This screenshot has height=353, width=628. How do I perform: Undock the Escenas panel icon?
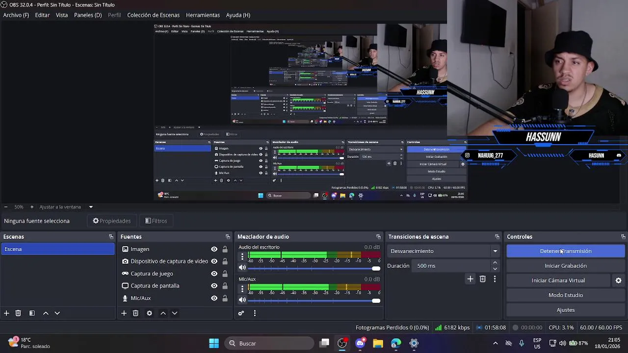111,237
